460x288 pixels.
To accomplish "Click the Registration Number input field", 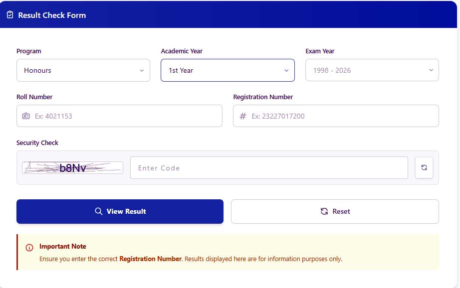I will coord(336,116).
